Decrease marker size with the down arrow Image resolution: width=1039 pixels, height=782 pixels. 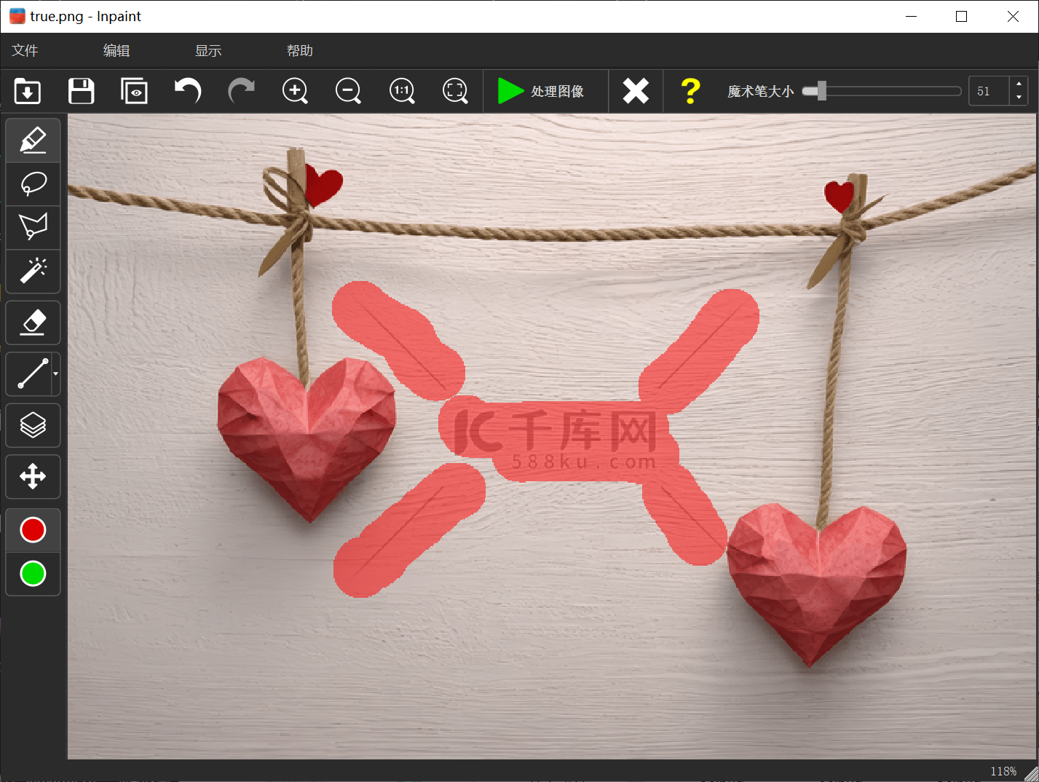click(x=1019, y=98)
